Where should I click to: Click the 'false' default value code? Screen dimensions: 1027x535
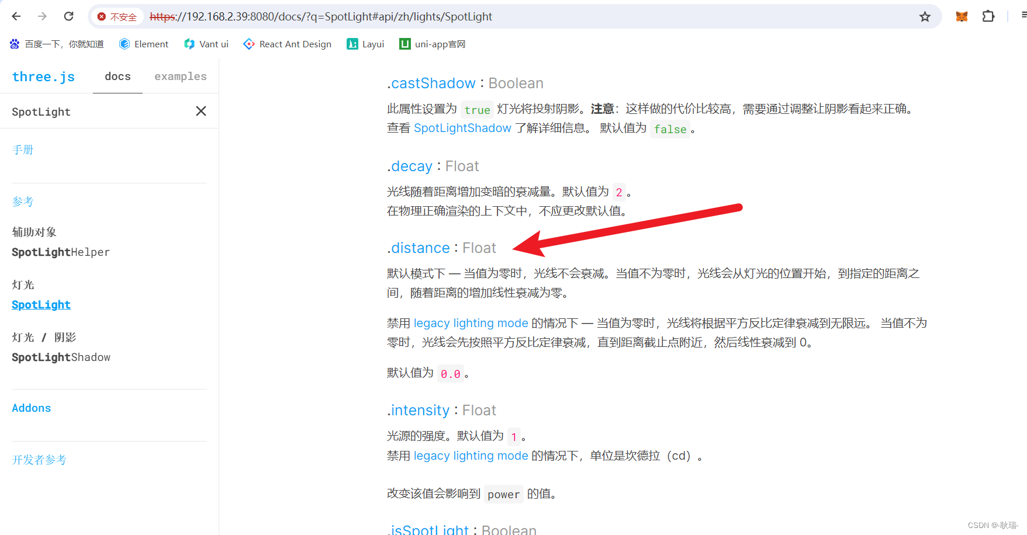tap(670, 129)
